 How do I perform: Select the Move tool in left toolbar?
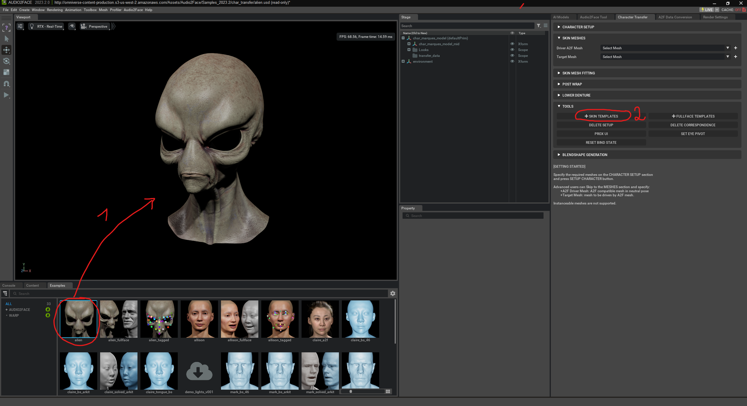point(6,50)
